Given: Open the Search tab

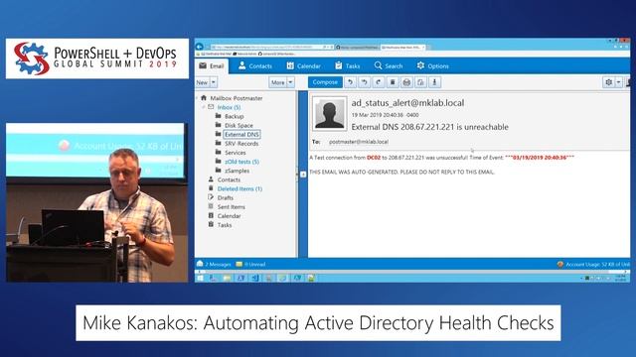Looking at the screenshot, I should [389, 66].
